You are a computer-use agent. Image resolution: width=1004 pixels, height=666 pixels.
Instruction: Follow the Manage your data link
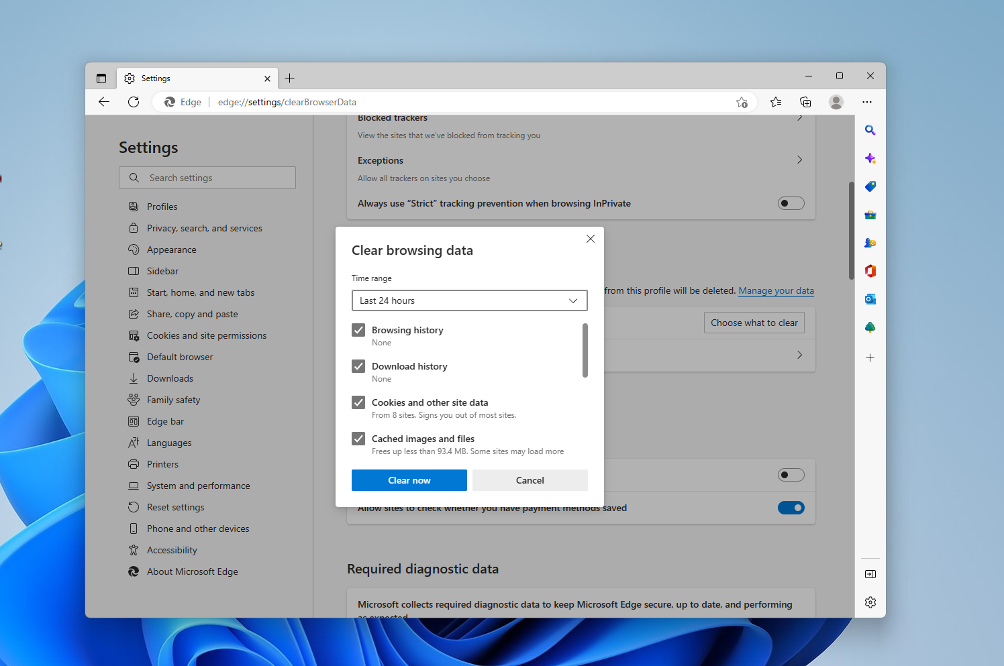pyautogui.click(x=776, y=290)
